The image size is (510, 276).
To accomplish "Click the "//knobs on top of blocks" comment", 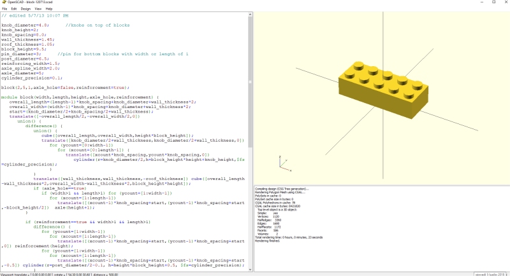I will tap(98, 25).
